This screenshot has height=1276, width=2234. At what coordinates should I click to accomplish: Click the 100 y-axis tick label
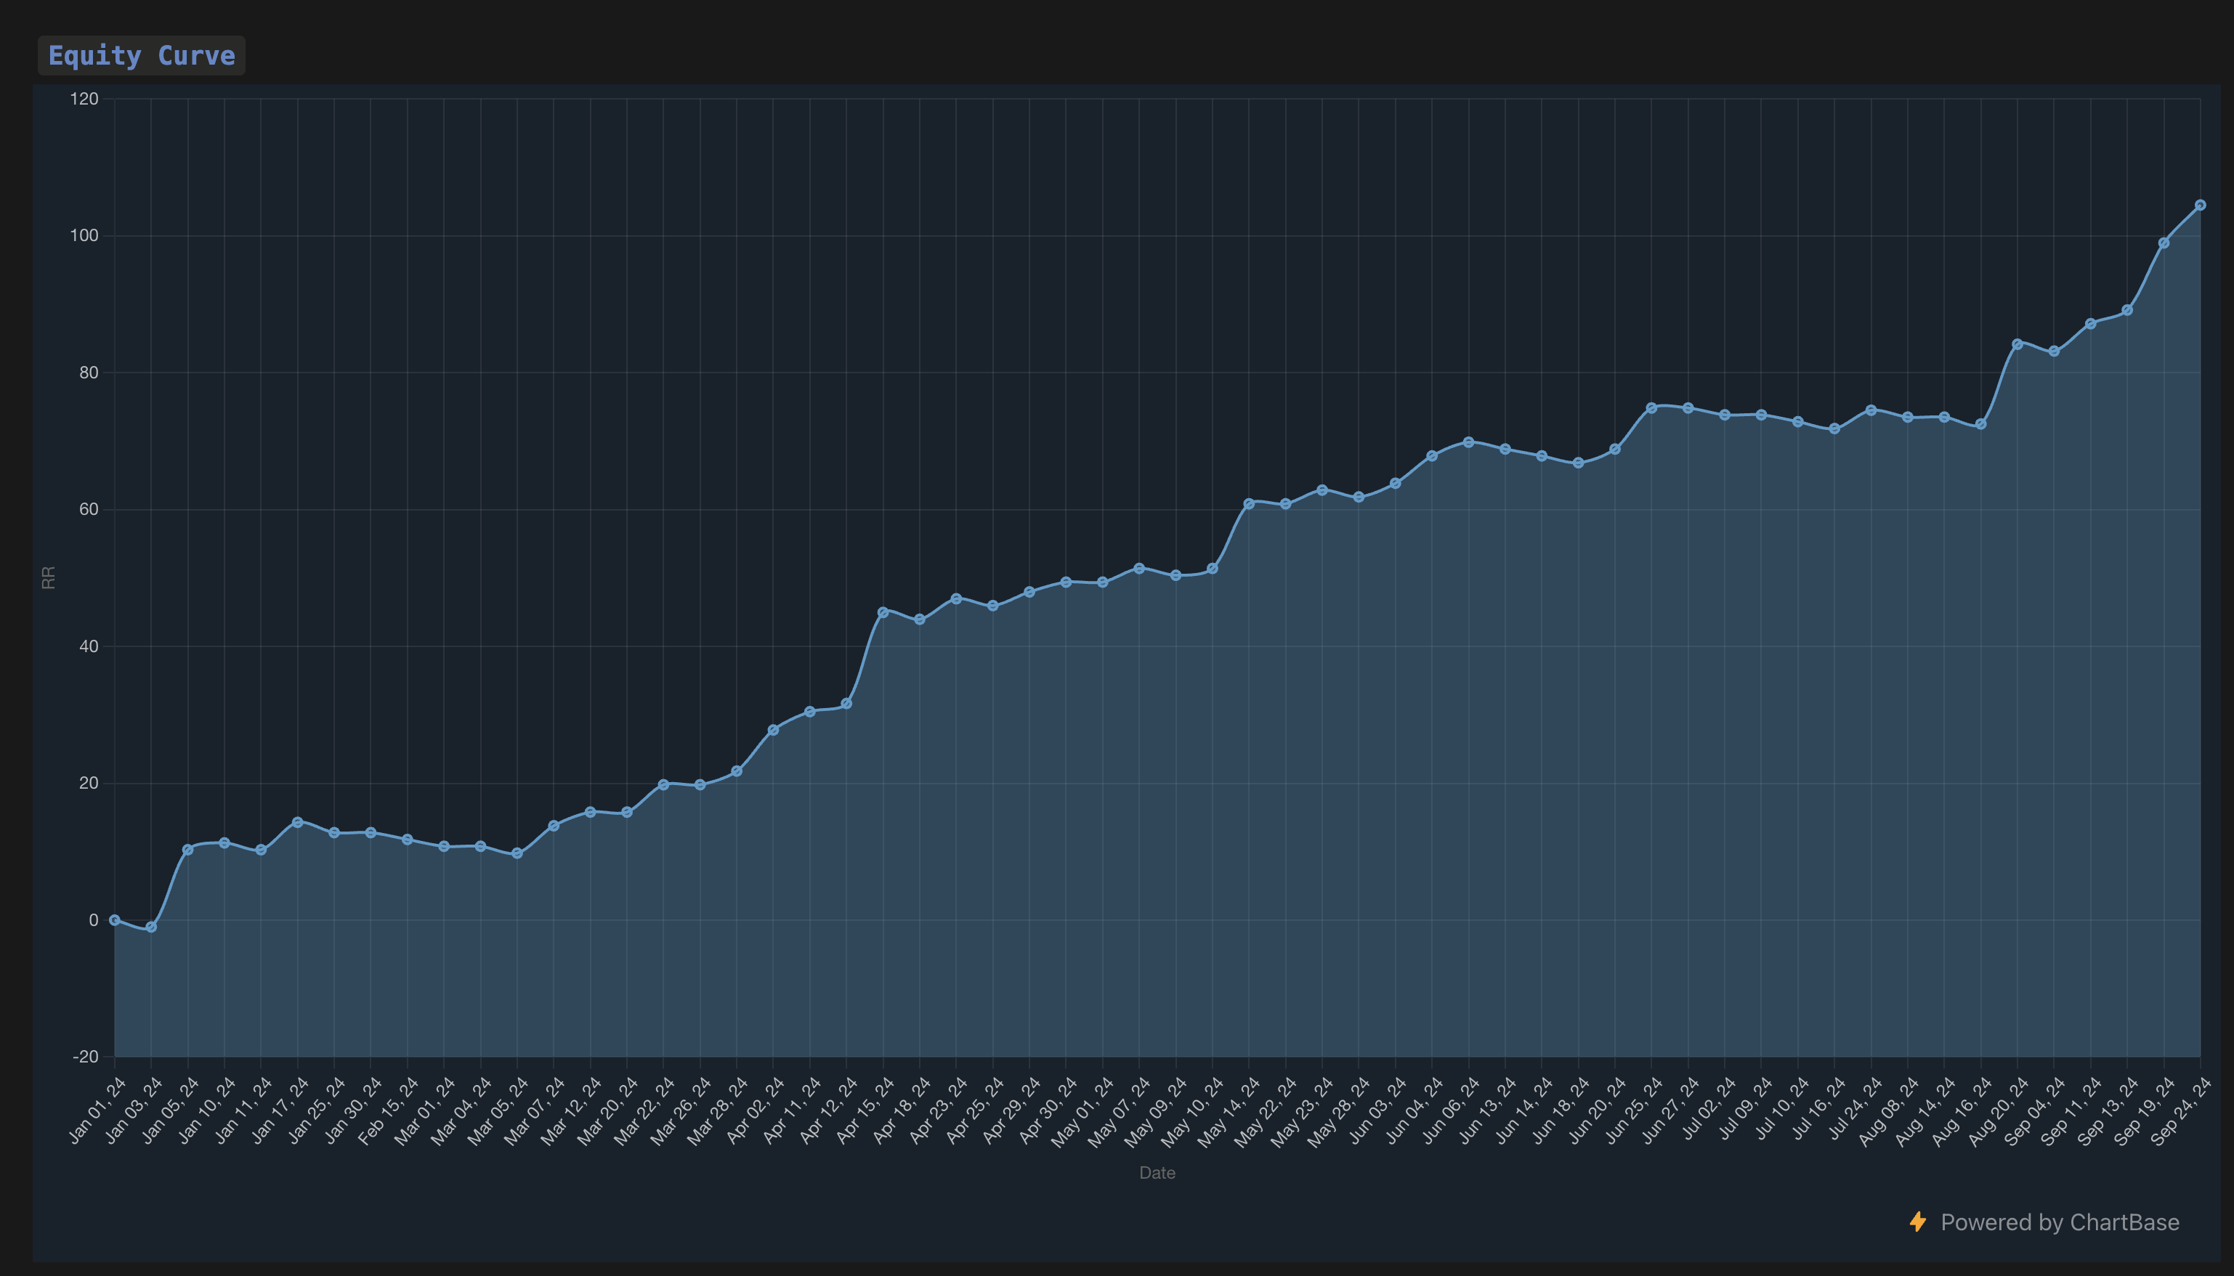pos(84,236)
